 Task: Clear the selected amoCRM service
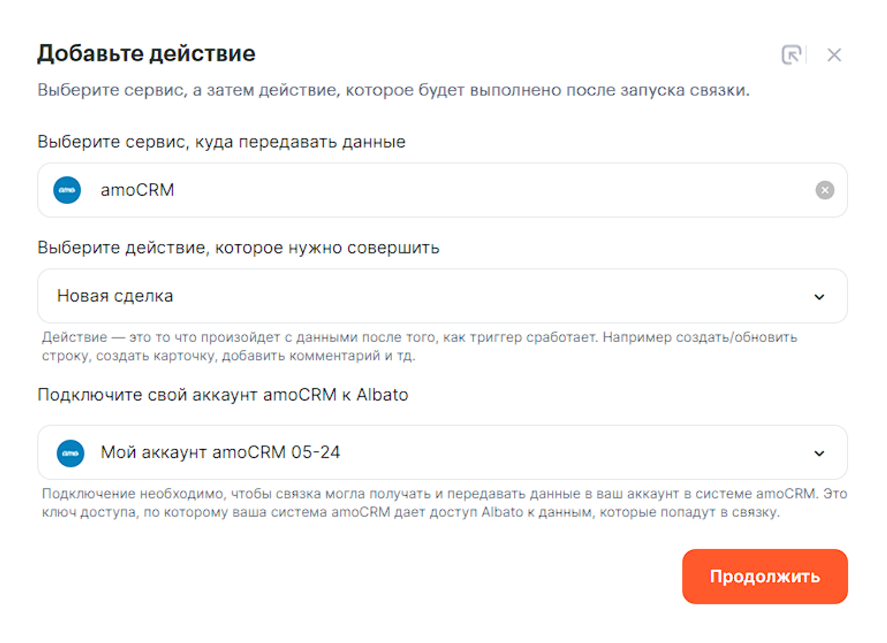824,190
